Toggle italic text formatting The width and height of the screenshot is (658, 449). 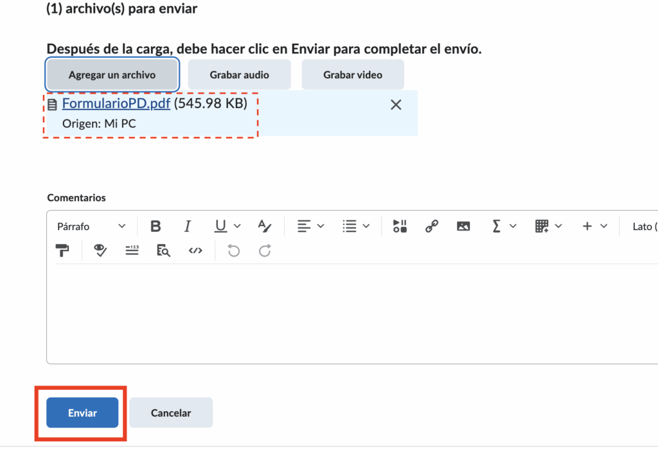(188, 226)
